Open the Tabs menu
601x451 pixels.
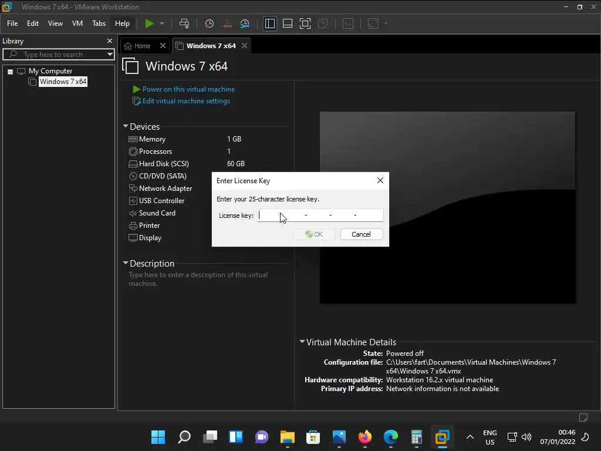pyautogui.click(x=99, y=23)
